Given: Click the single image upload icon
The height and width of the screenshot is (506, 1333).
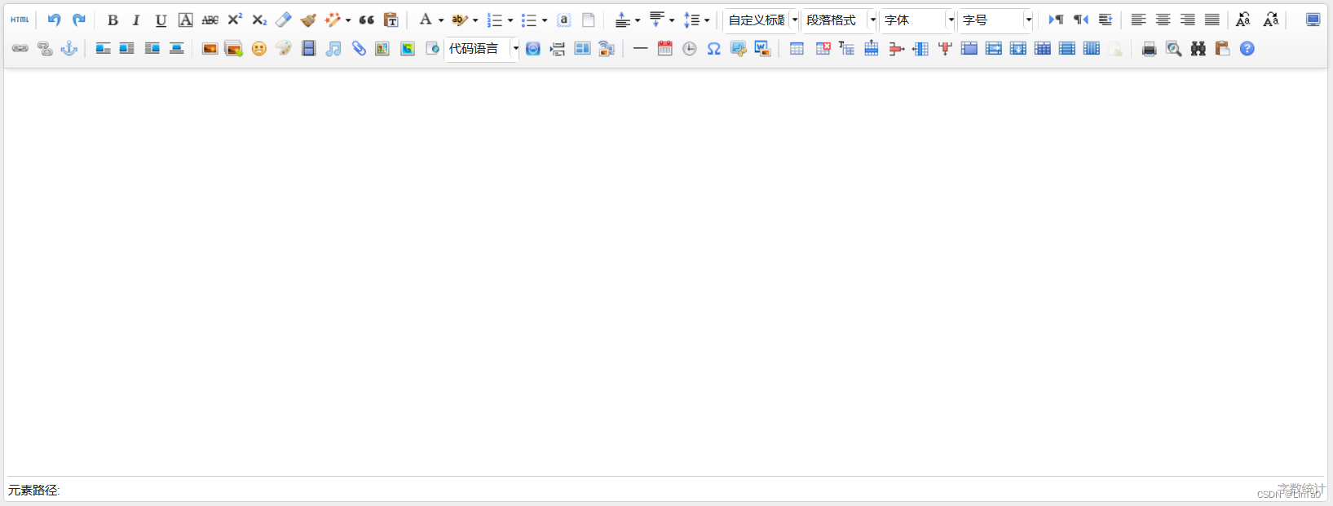Looking at the screenshot, I should click(x=210, y=49).
